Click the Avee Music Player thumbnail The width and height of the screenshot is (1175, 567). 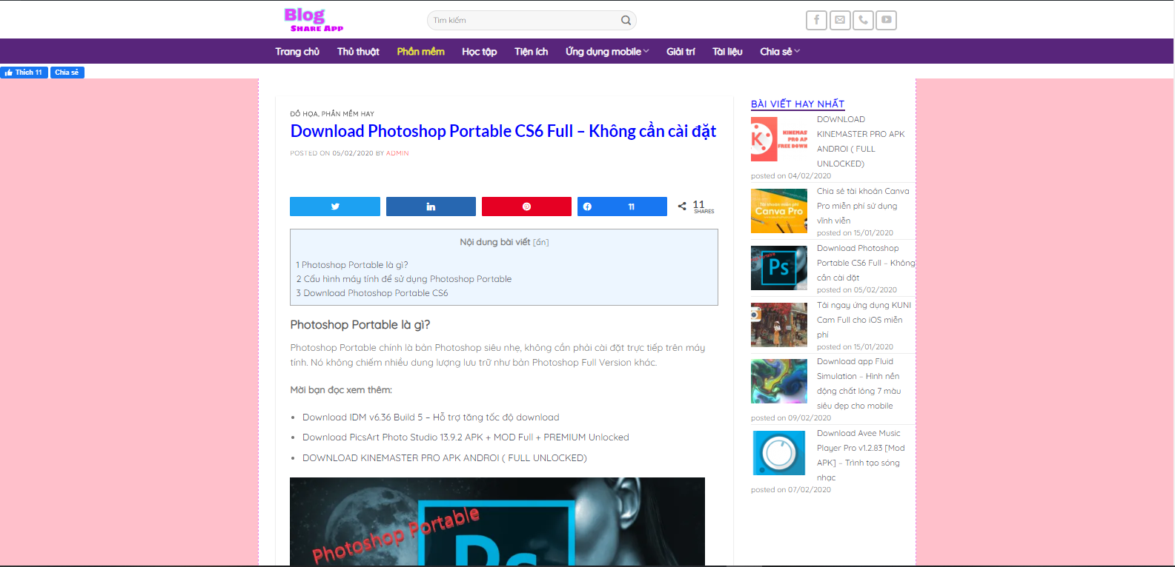[779, 453]
